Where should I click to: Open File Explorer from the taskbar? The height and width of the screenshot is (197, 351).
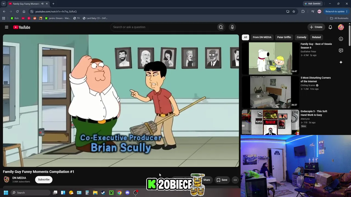coord(95,193)
